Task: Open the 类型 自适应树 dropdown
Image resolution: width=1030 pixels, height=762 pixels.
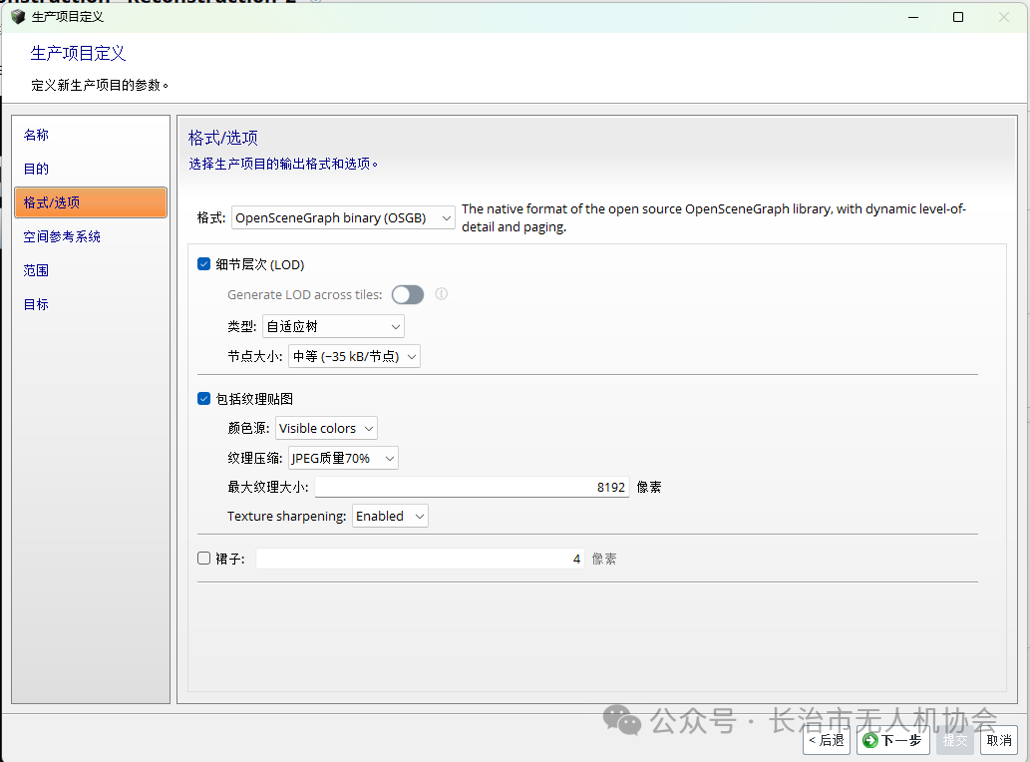Action: [333, 326]
